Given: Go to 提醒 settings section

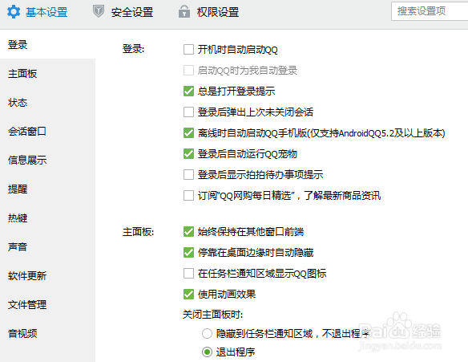Looking at the screenshot, I should (x=48, y=189).
